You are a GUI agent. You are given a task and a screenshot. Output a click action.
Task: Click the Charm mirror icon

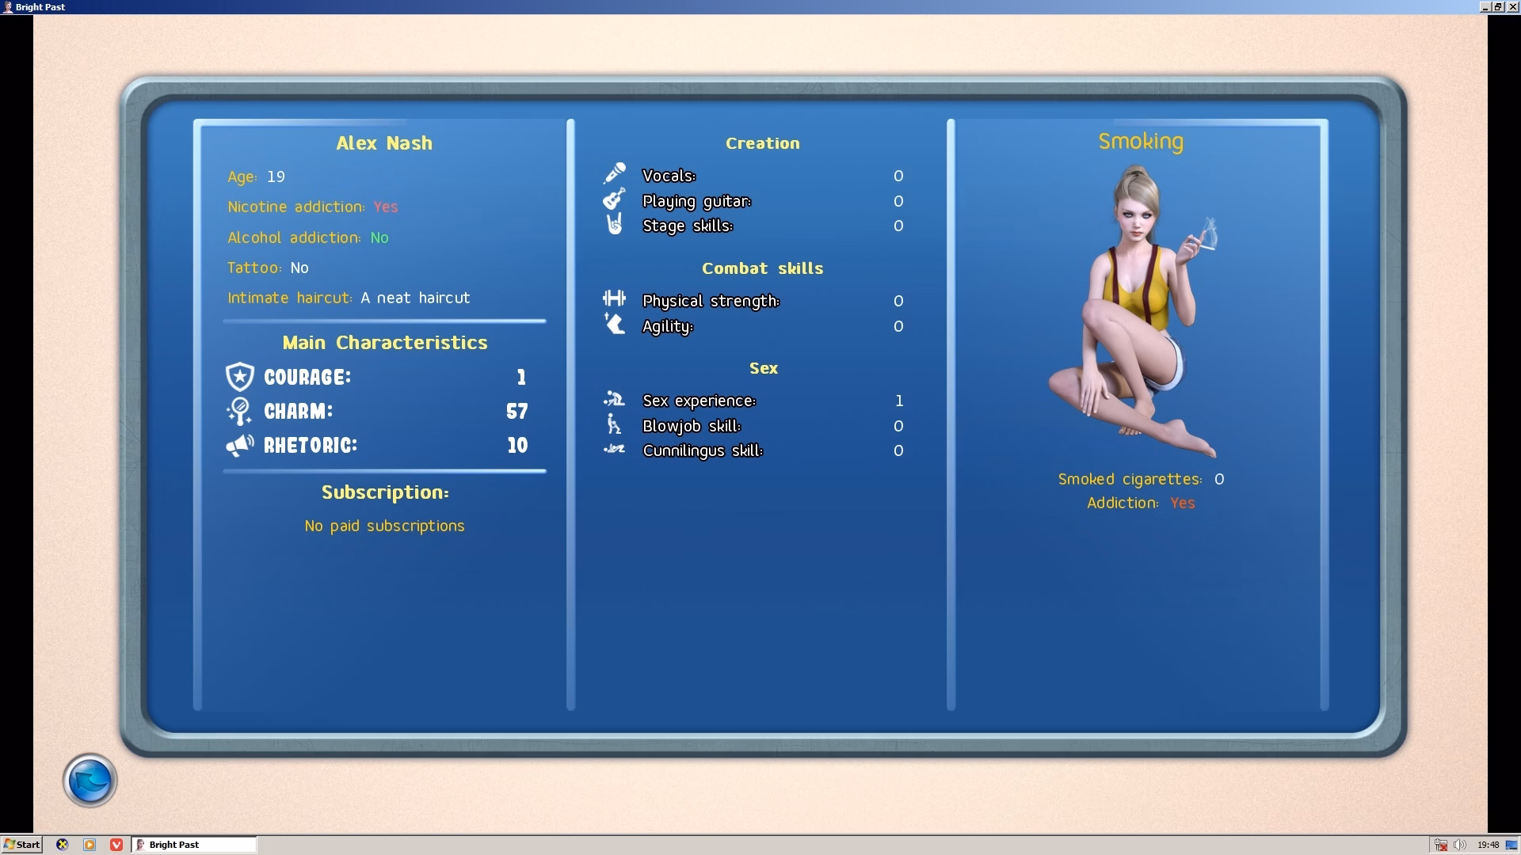click(239, 412)
